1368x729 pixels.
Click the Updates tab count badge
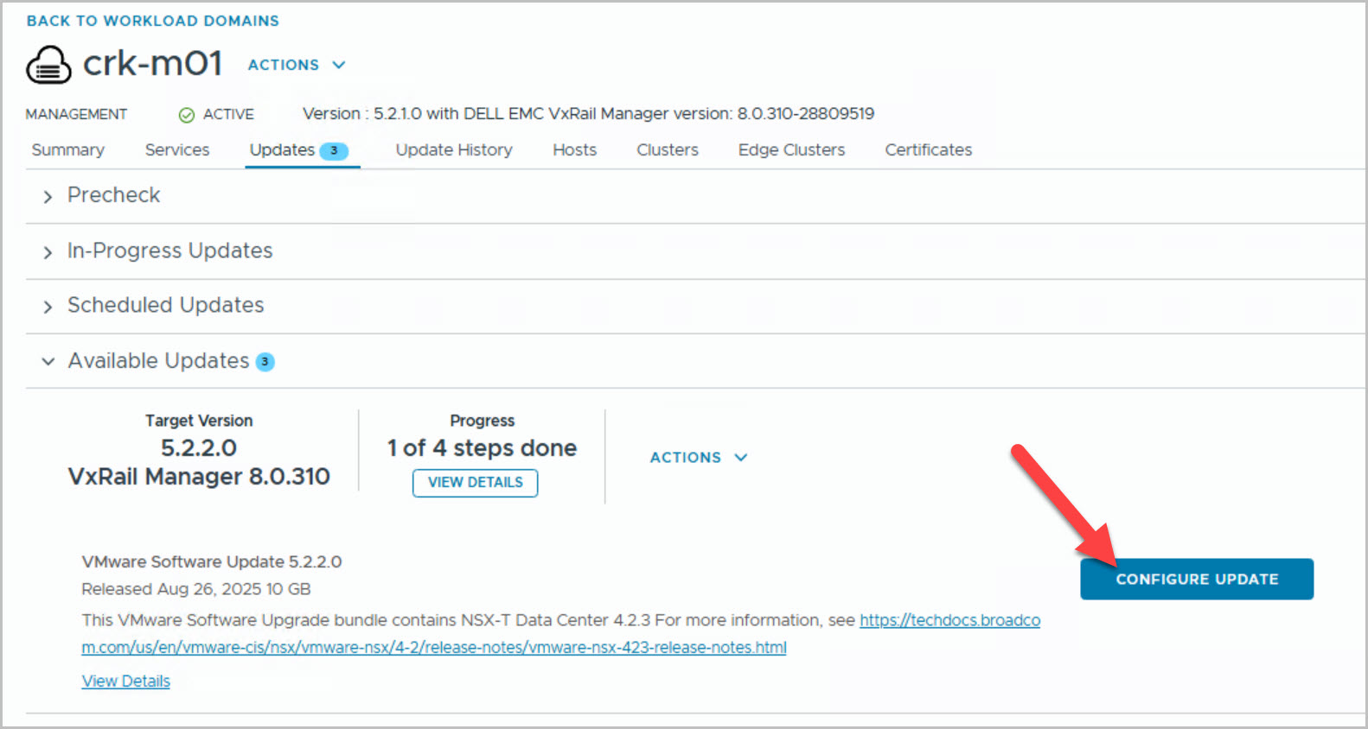pos(334,150)
